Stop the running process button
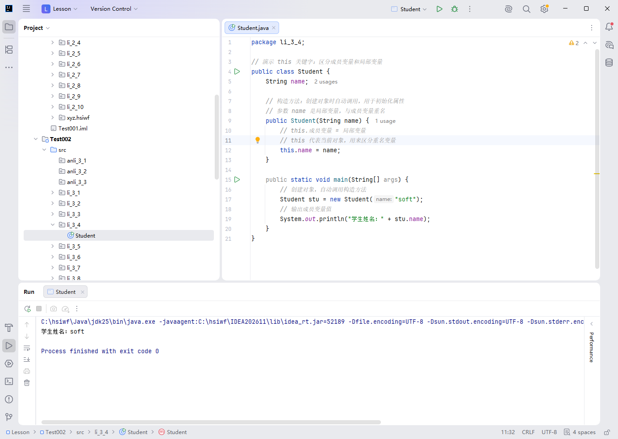Image resolution: width=618 pixels, height=439 pixels. [x=39, y=309]
